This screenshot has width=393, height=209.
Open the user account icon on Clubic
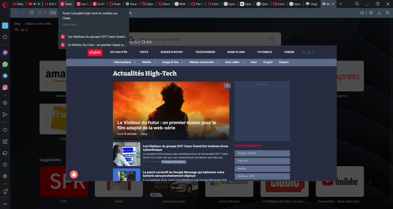pyautogui.click(x=309, y=52)
